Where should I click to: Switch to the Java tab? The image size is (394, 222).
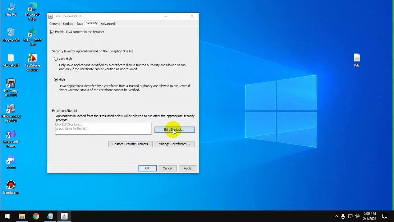tap(80, 24)
